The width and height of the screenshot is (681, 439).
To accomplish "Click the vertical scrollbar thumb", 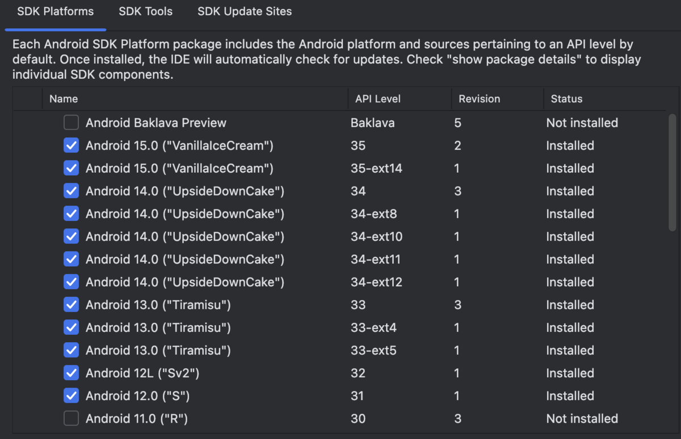I will coord(672,172).
